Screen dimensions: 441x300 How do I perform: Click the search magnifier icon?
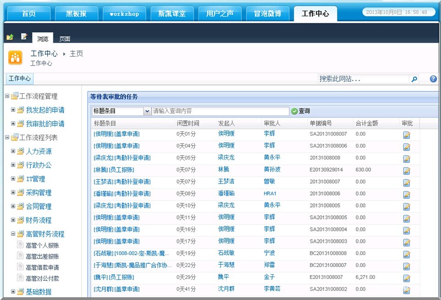414,79
